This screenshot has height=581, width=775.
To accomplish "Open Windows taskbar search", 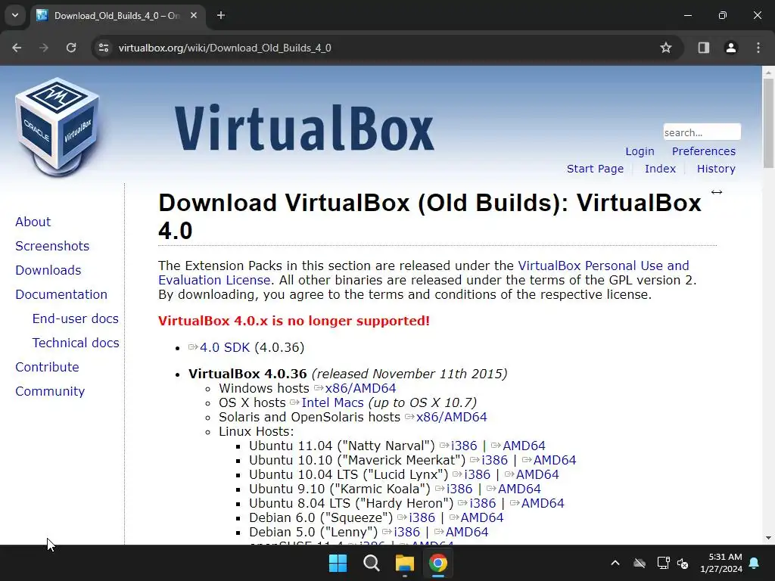I will (x=371, y=563).
